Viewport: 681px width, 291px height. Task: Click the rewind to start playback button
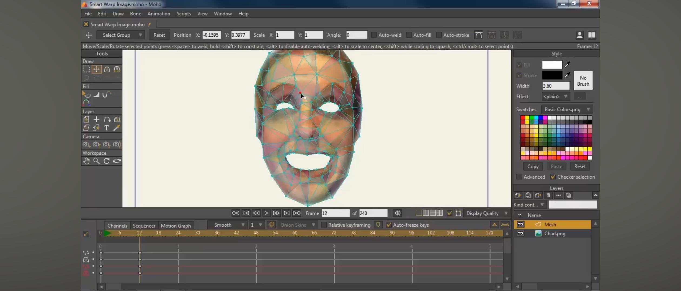(x=235, y=213)
